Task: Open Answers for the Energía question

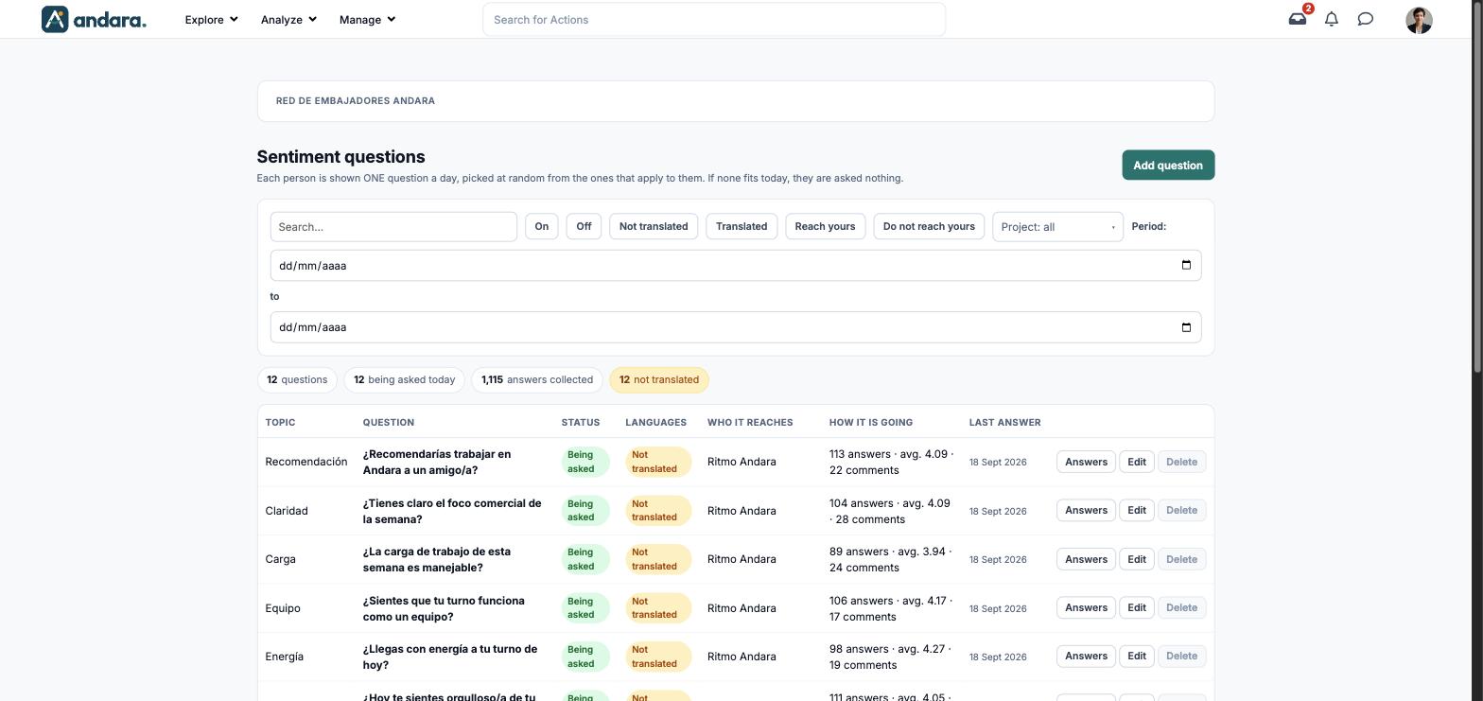Action: 1086,656
